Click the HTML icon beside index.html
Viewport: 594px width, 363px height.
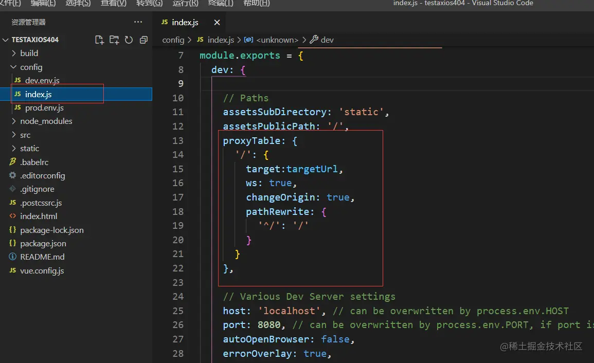click(x=12, y=216)
